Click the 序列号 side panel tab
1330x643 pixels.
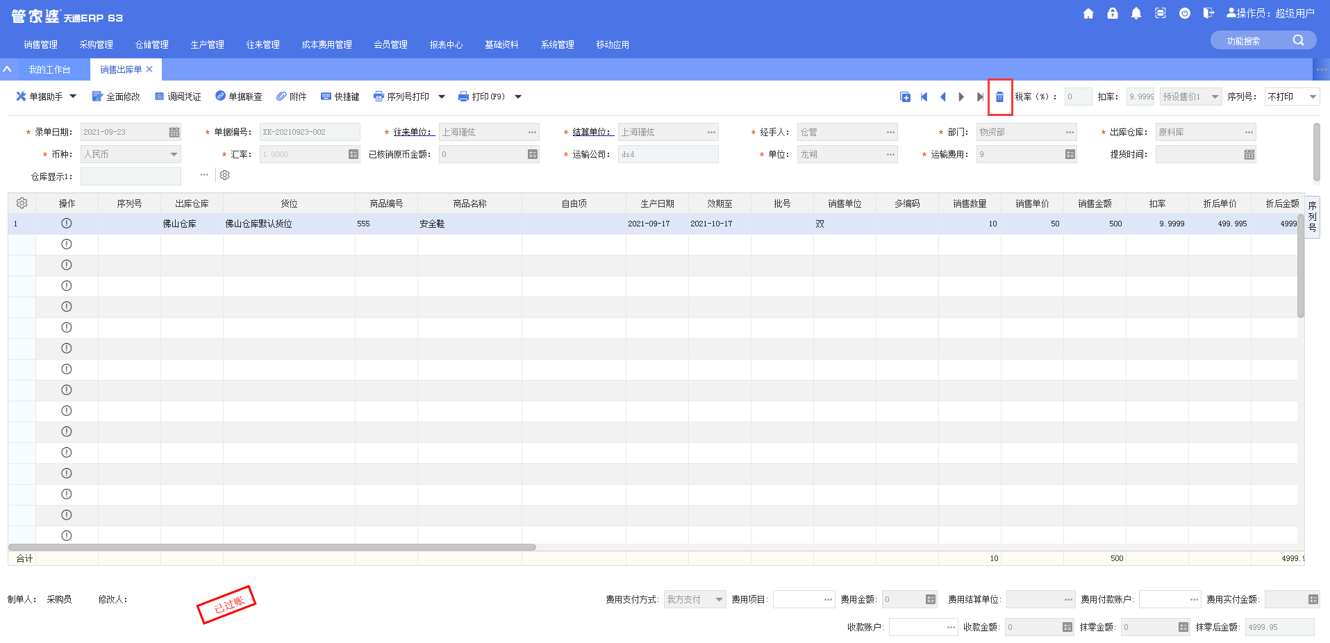pyautogui.click(x=1313, y=217)
